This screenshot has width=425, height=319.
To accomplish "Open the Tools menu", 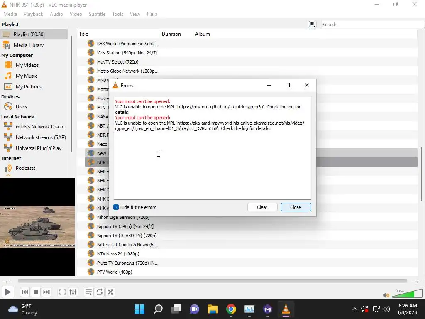I will click(117, 14).
